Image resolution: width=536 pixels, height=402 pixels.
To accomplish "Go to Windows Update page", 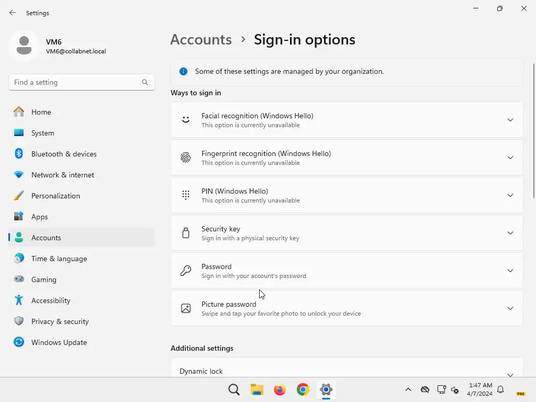I will (82, 342).
